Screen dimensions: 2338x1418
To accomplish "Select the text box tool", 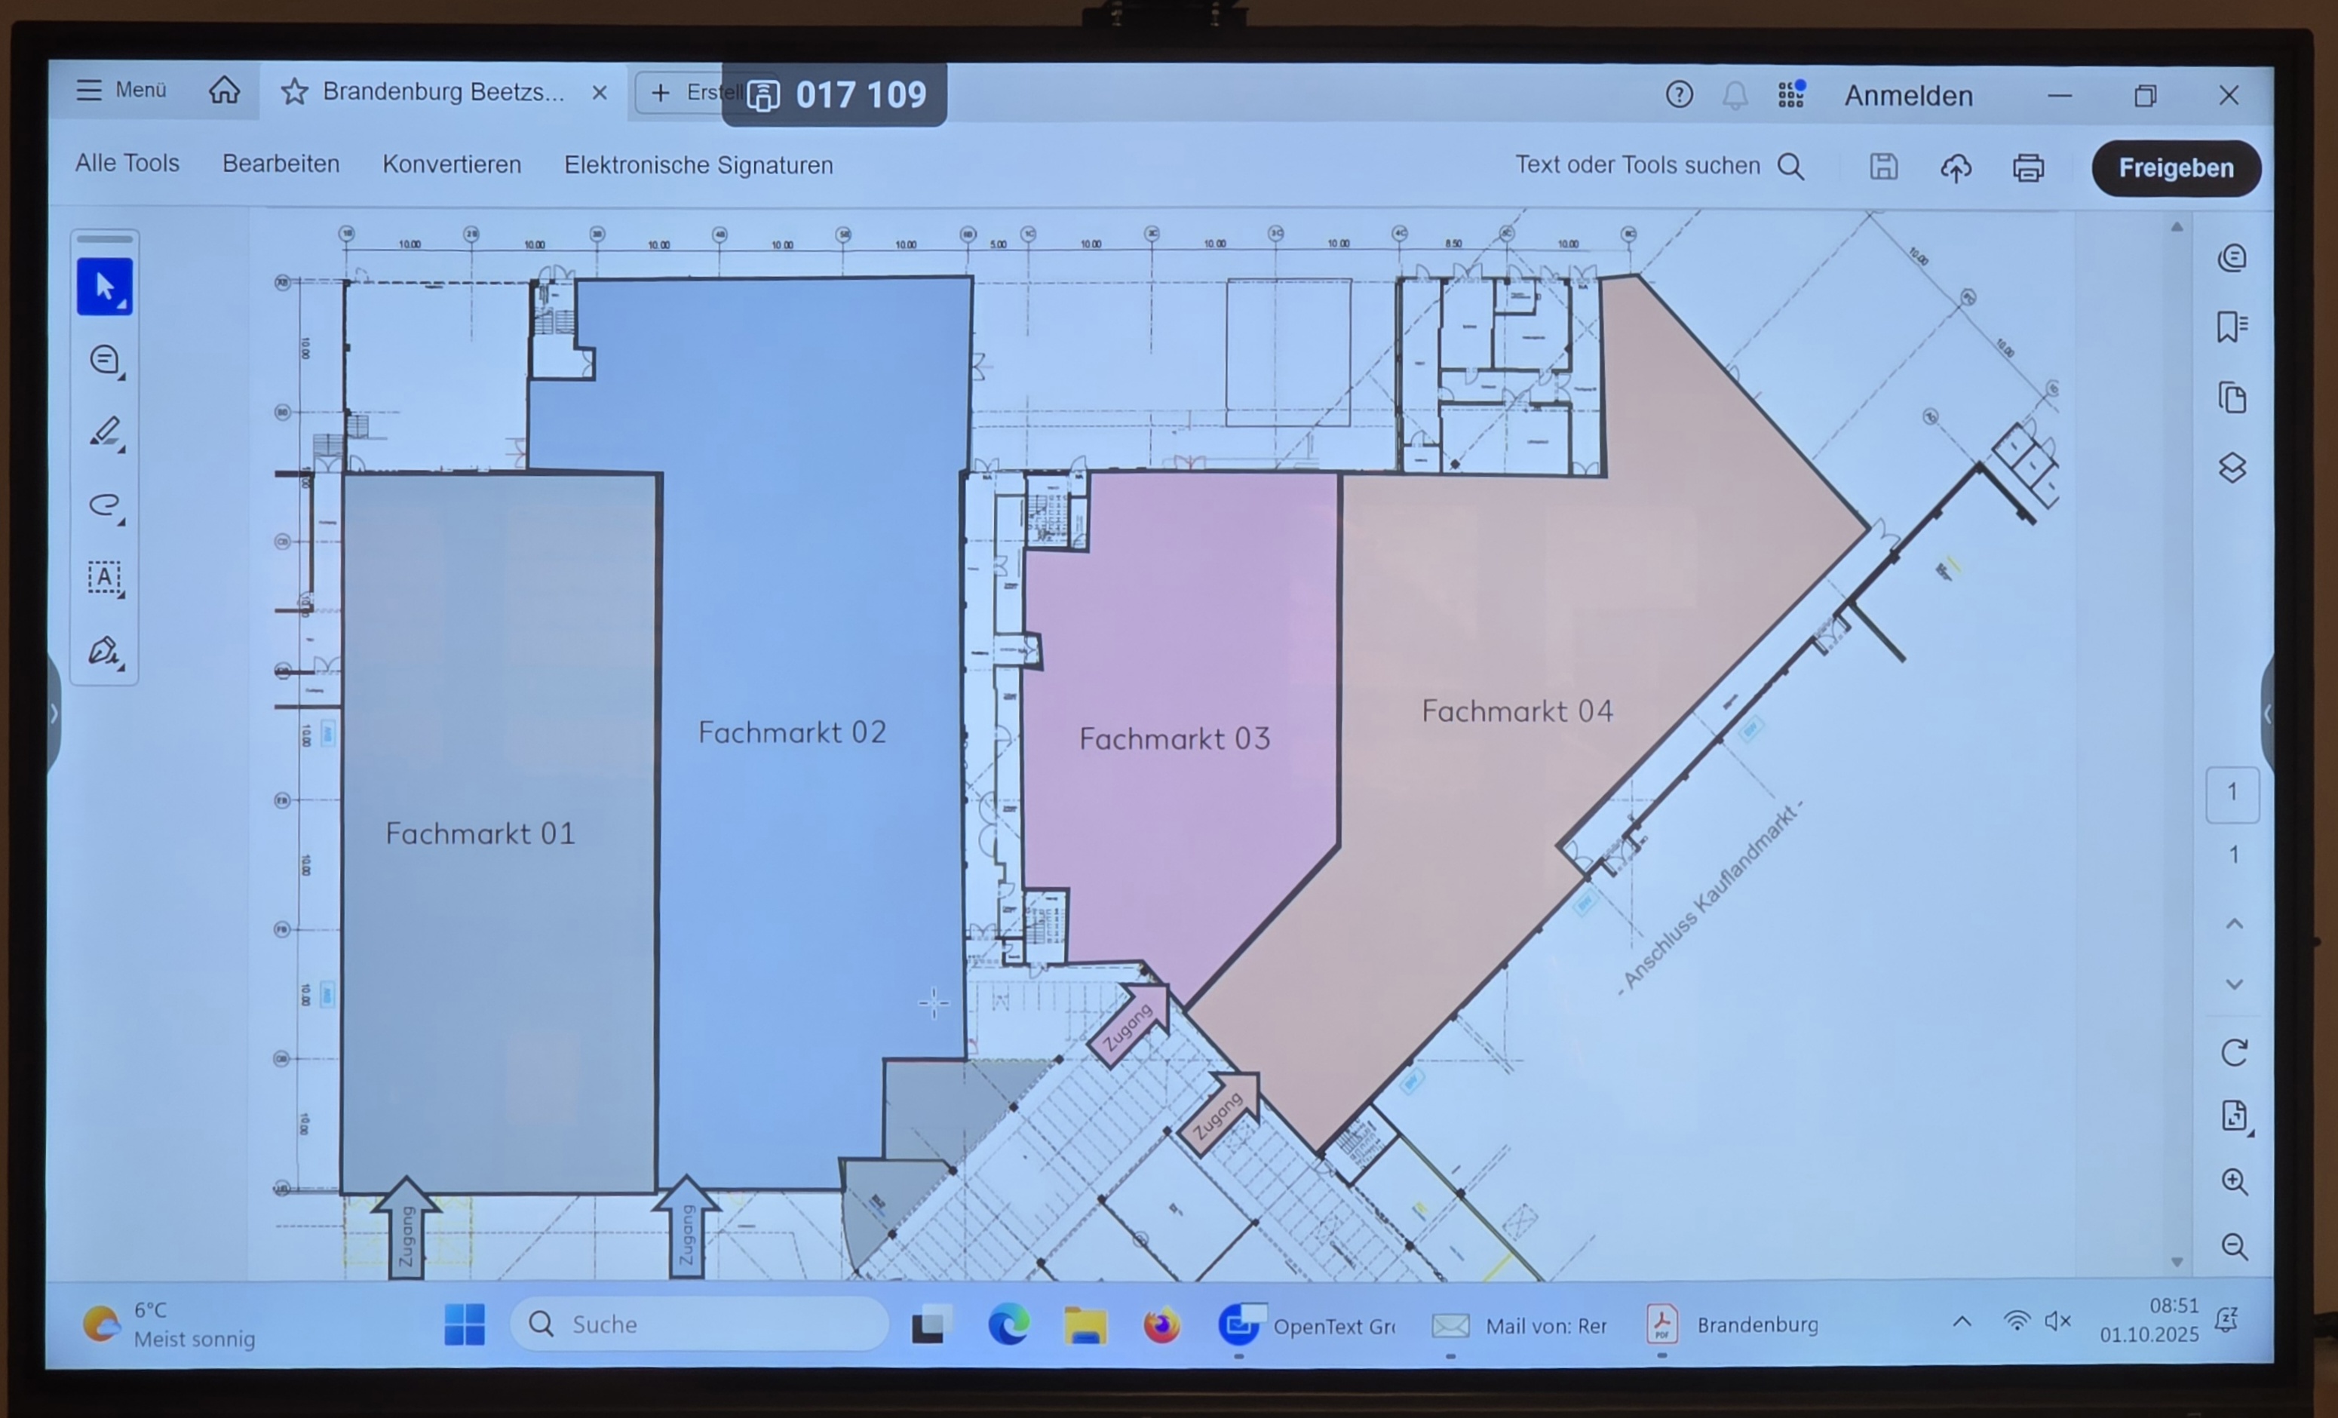I will (x=104, y=577).
